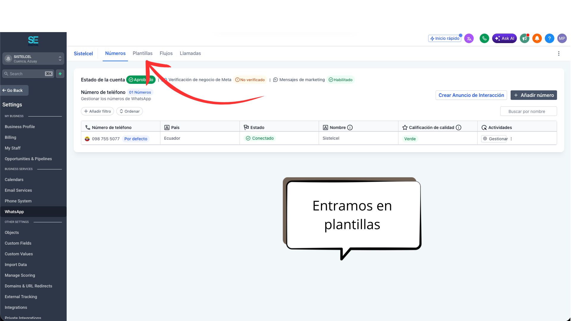571x321 pixels.
Task: Click the green phone dialer icon
Action: tap(484, 38)
